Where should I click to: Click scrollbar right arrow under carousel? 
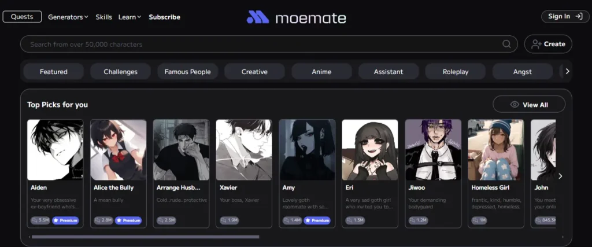pyautogui.click(x=563, y=237)
